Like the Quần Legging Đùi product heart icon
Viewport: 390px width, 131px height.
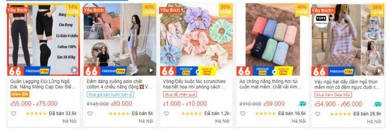tap(13, 114)
